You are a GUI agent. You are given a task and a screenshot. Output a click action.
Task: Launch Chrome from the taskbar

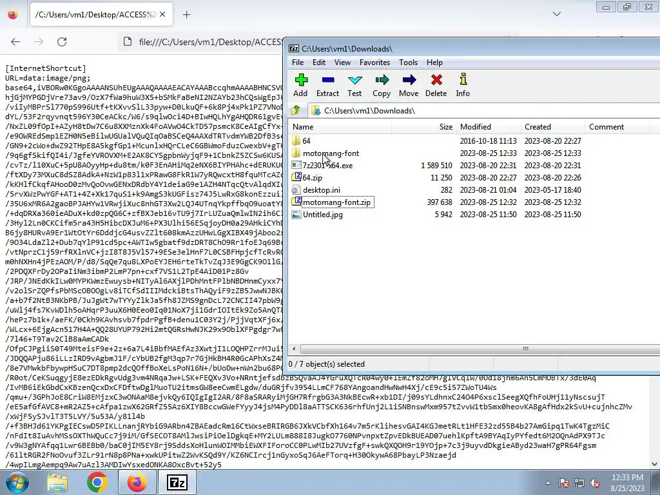97,482
